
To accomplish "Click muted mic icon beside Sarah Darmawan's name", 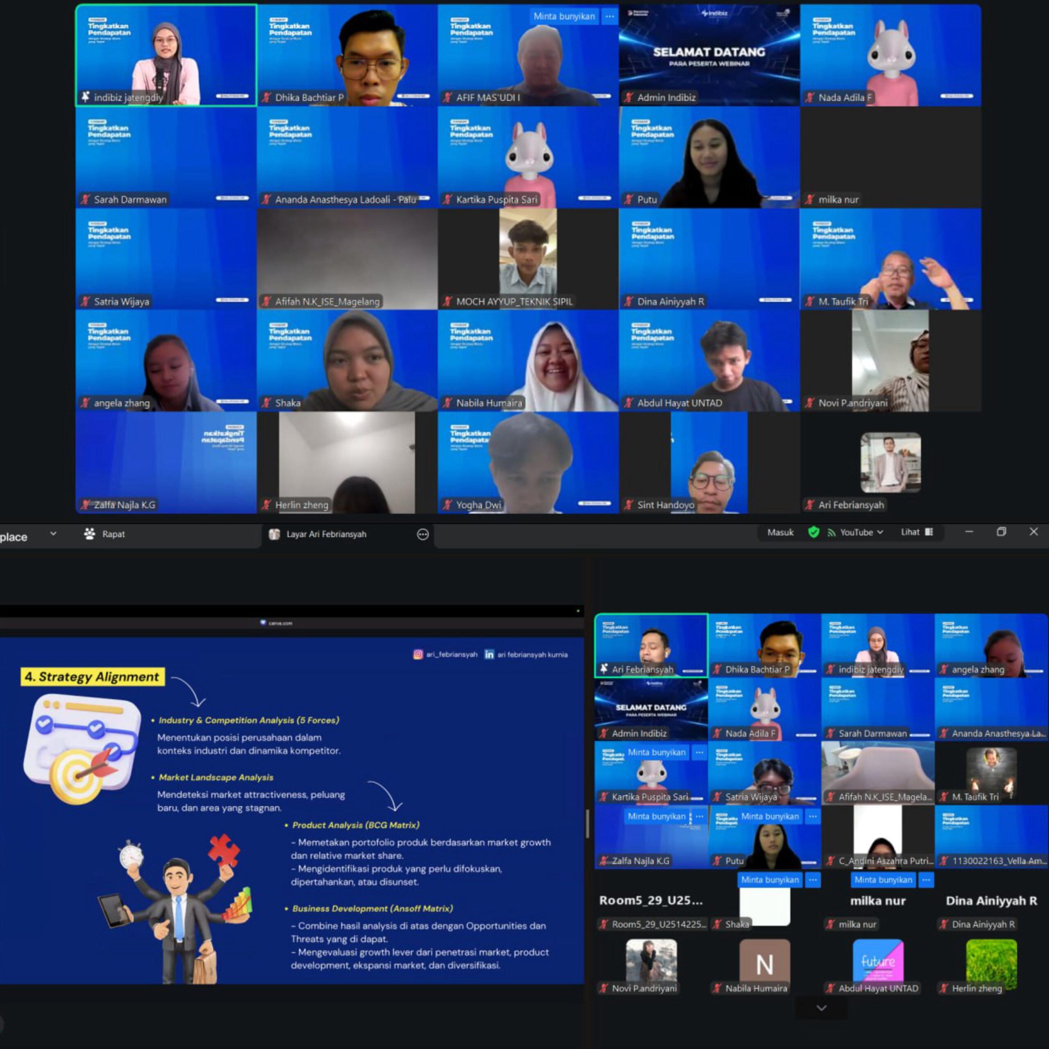I will tap(85, 199).
